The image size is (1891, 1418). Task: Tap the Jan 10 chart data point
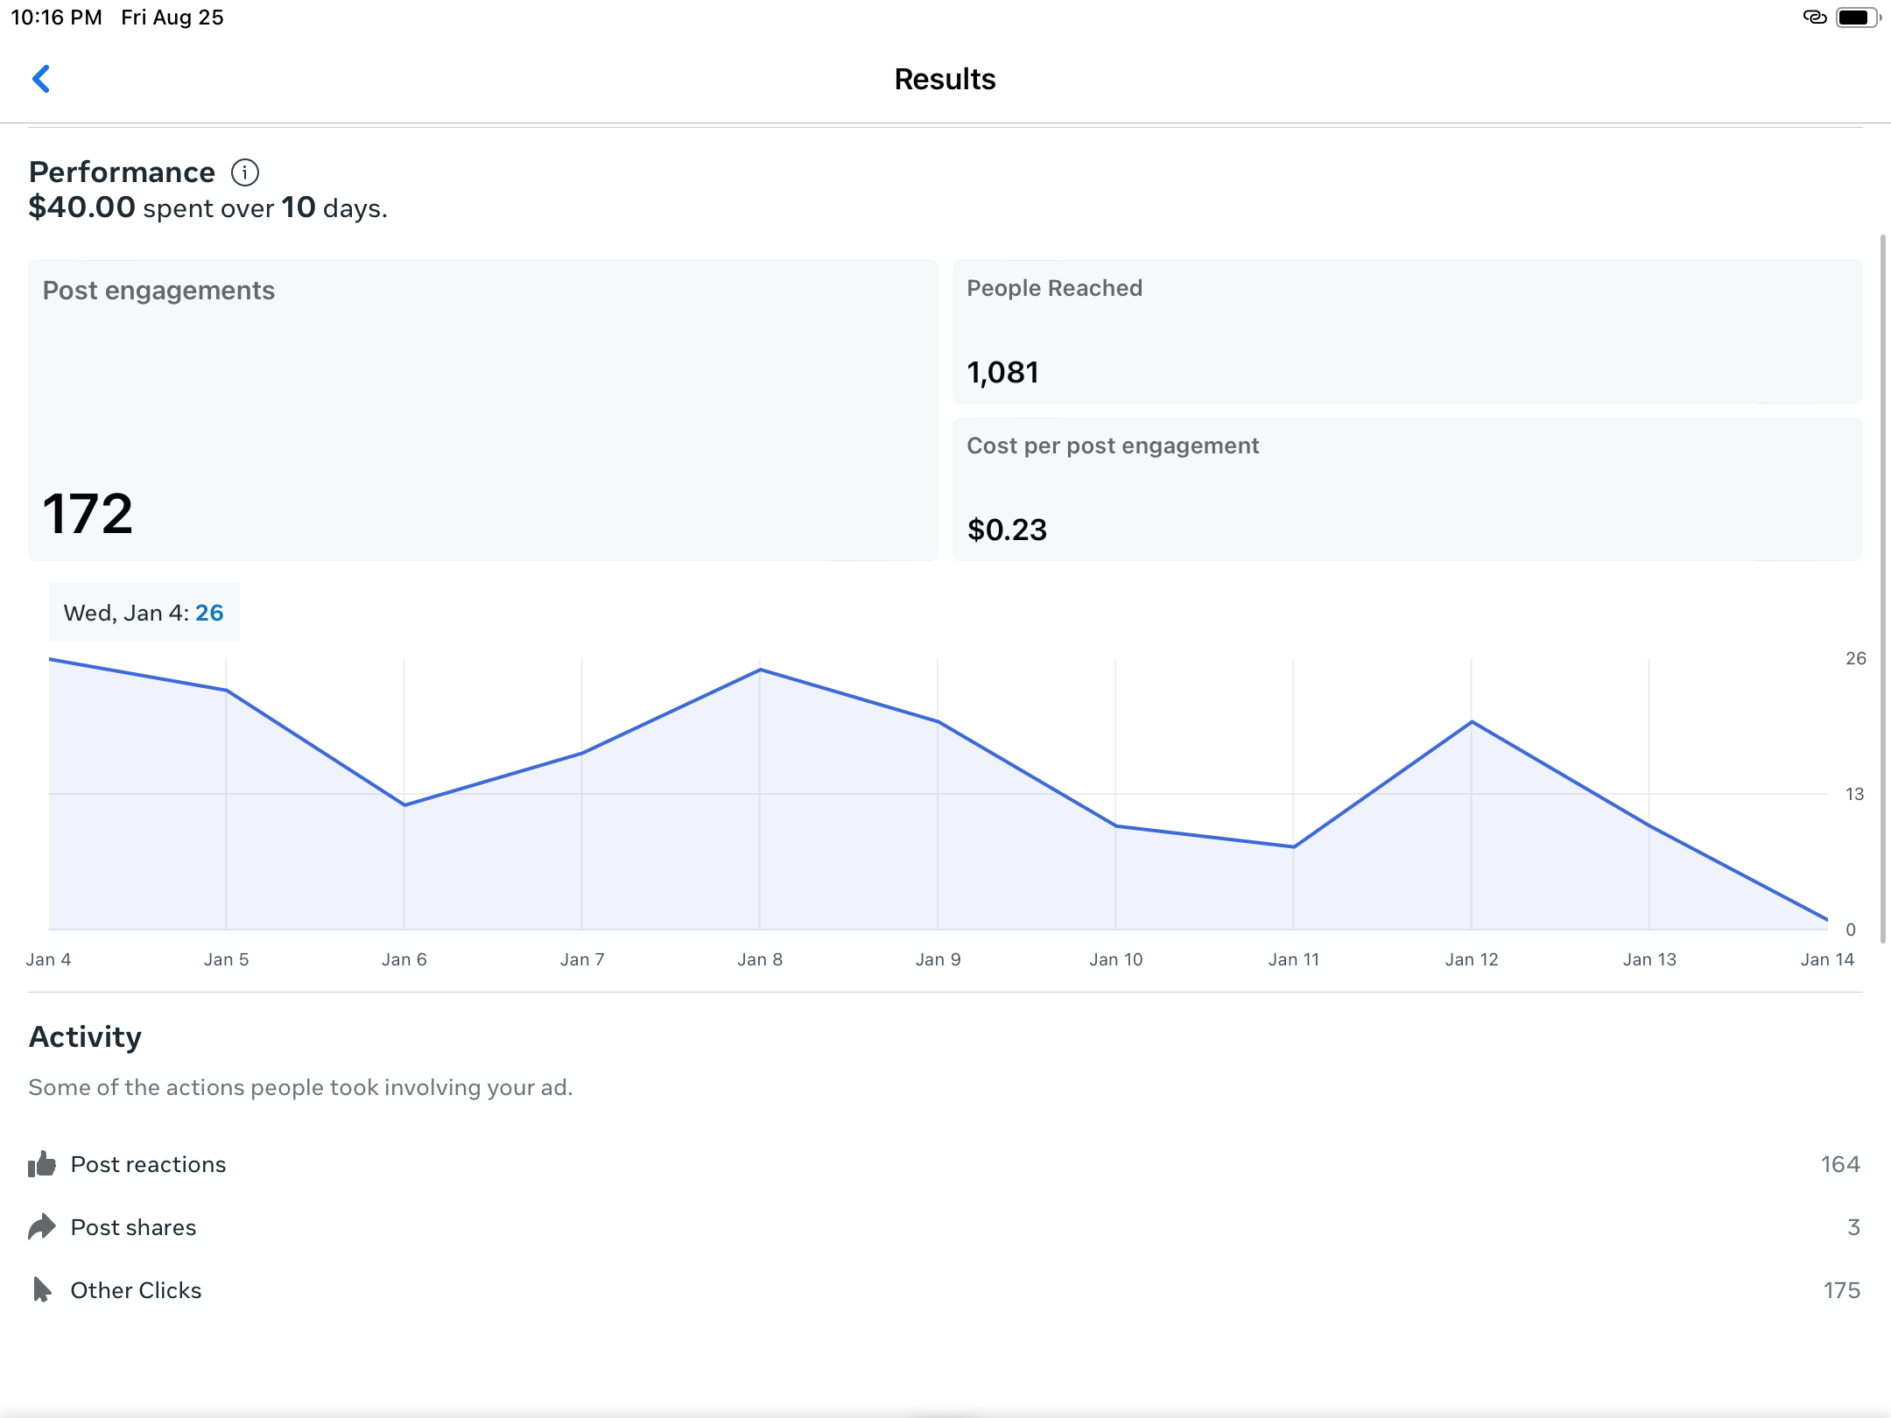[x=1116, y=826]
